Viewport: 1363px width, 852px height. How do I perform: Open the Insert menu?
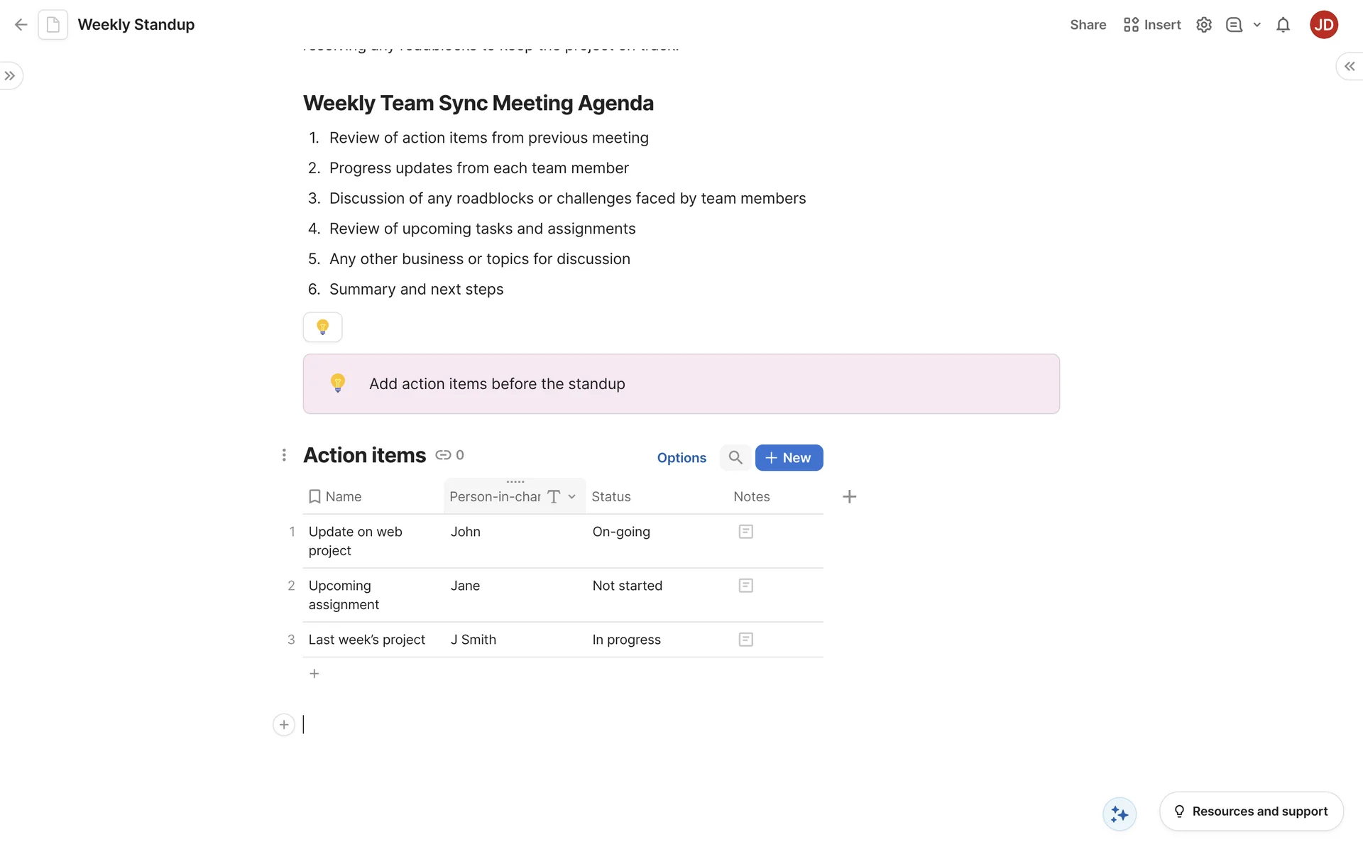(x=1152, y=25)
